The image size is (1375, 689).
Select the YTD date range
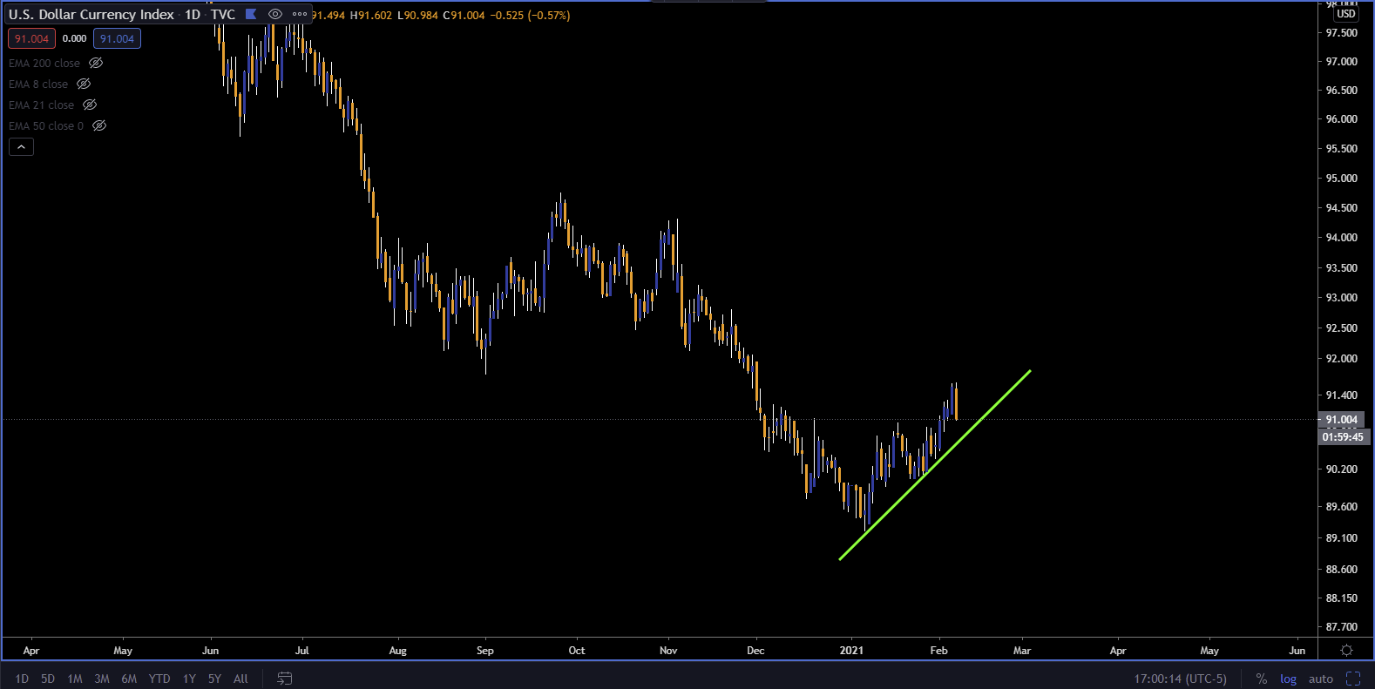coord(159,679)
